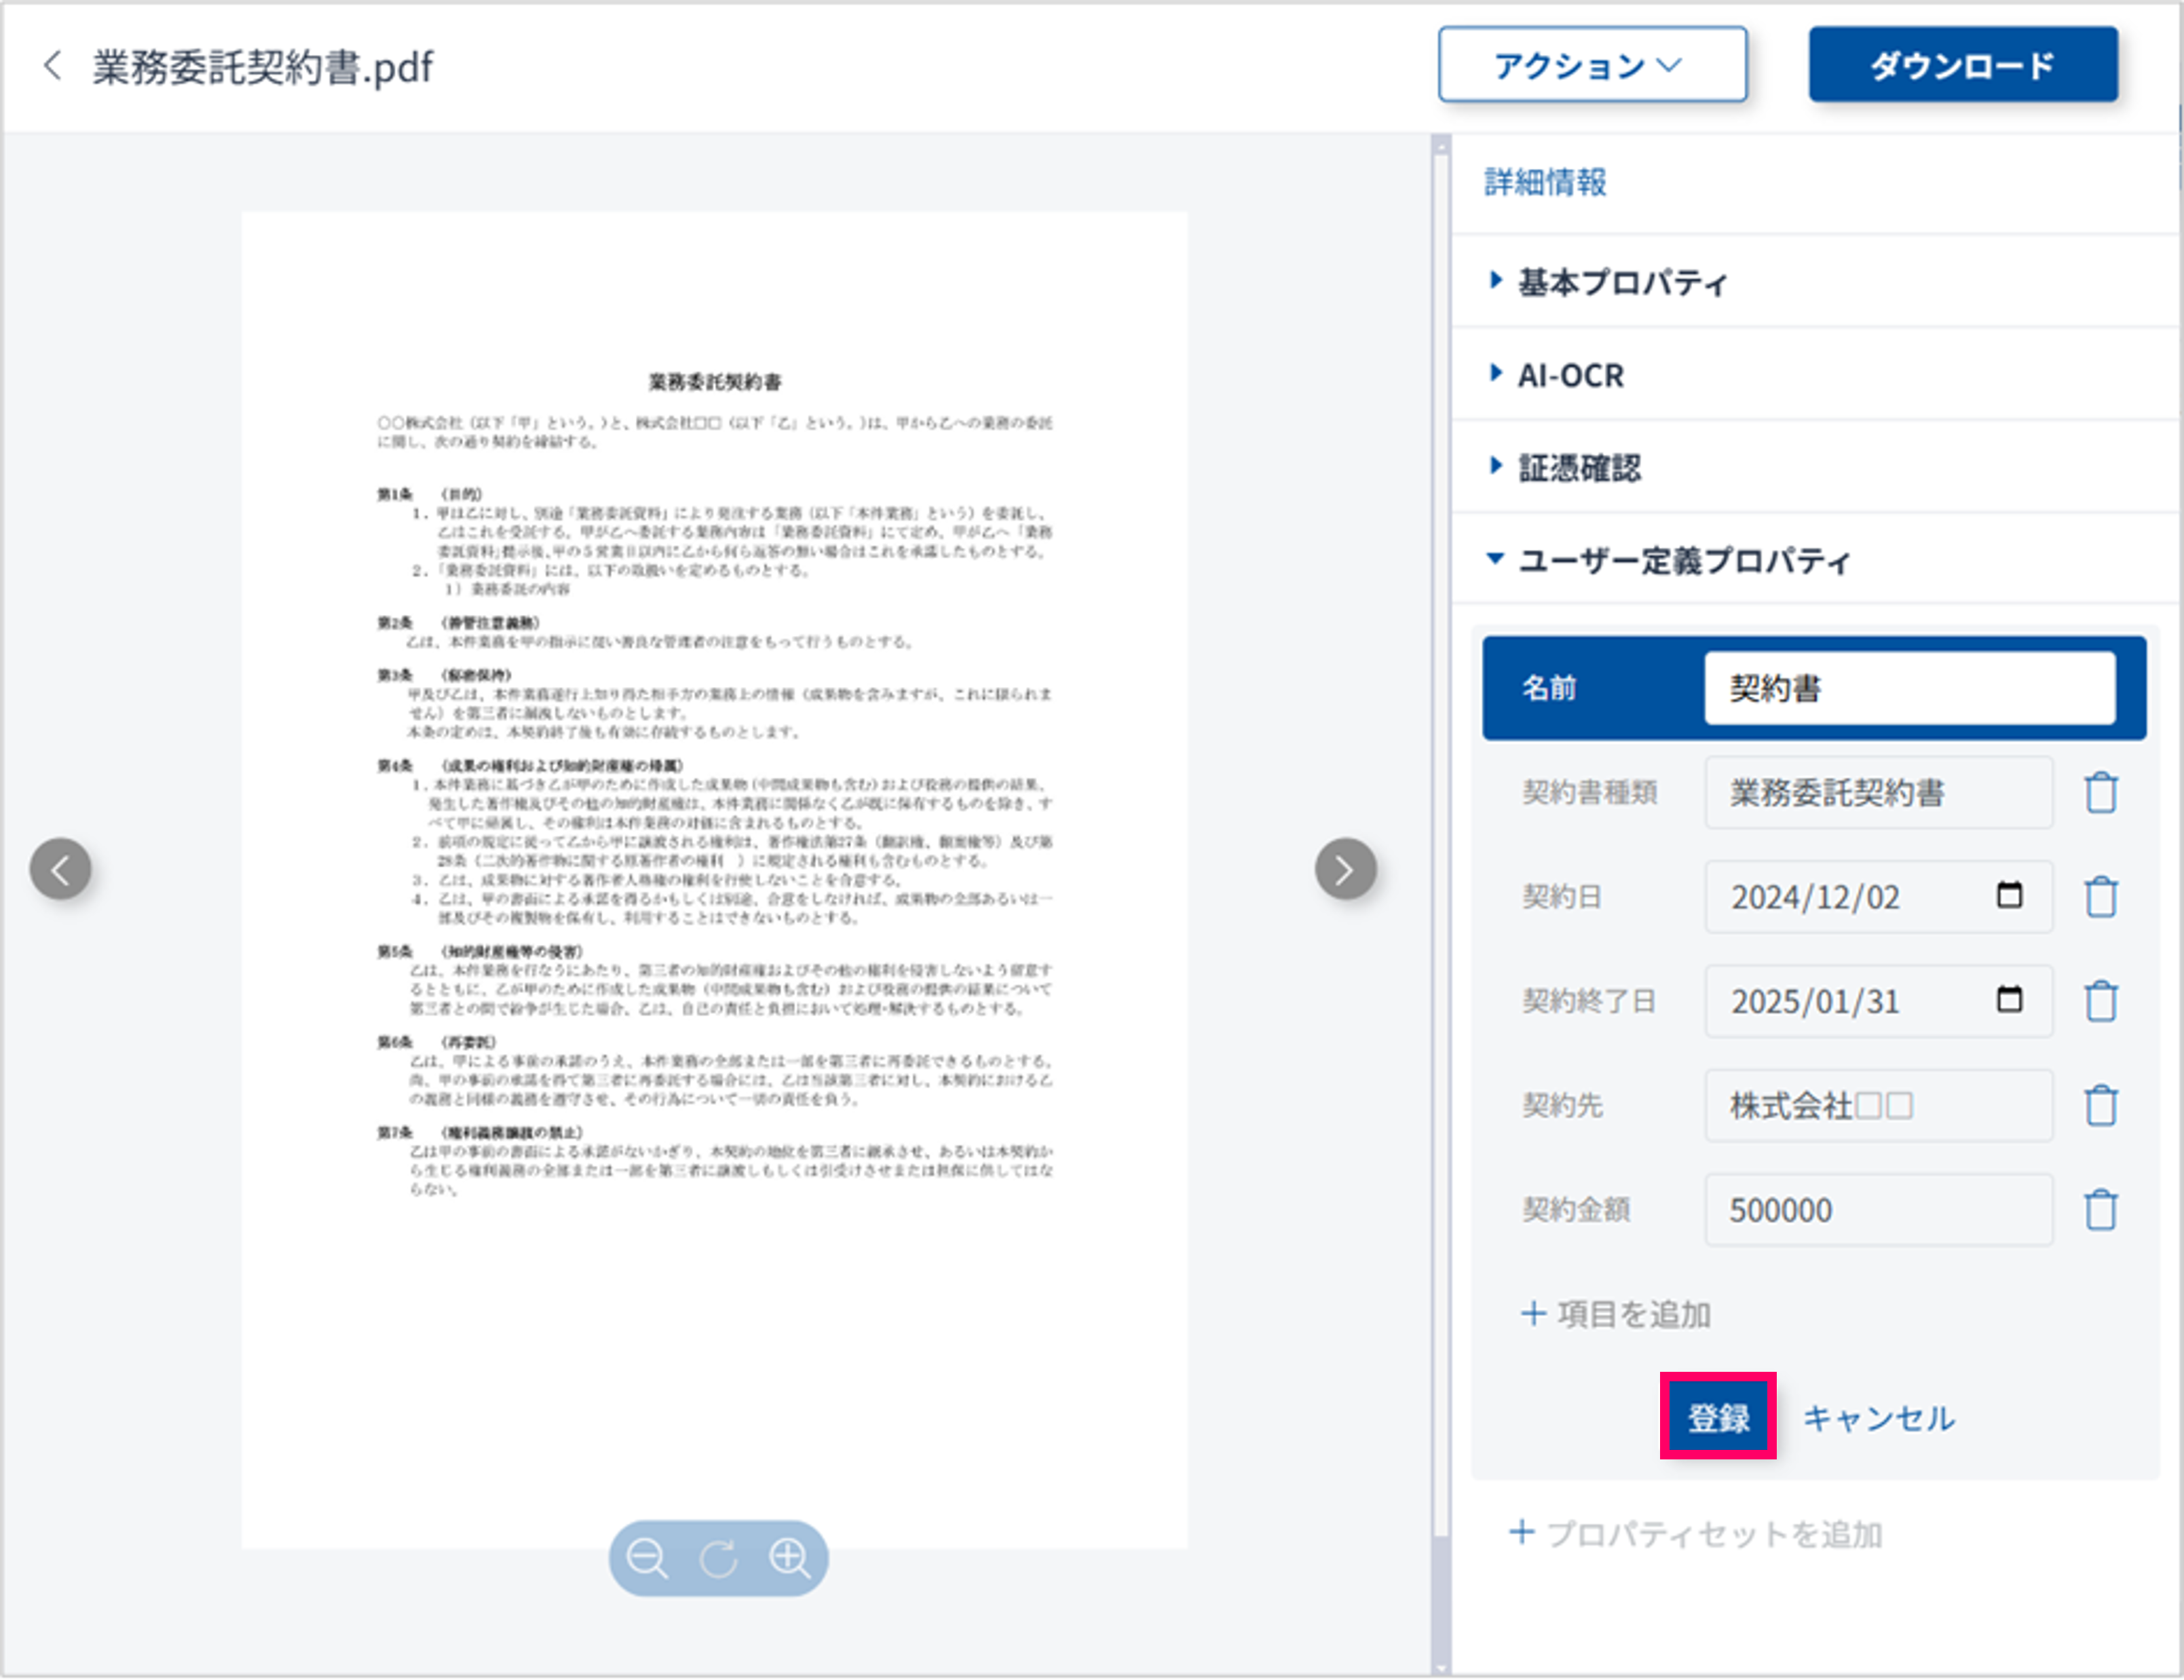The image size is (2184, 1680).
Task: Expand the AI-OCR section
Action: click(1570, 375)
